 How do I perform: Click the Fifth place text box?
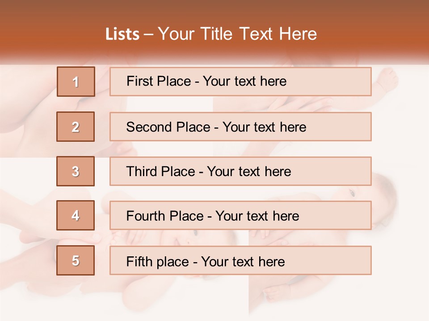tap(240, 261)
